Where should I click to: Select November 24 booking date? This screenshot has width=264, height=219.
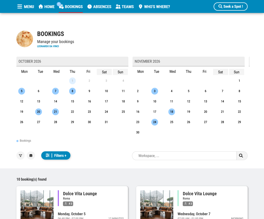(x=155, y=122)
